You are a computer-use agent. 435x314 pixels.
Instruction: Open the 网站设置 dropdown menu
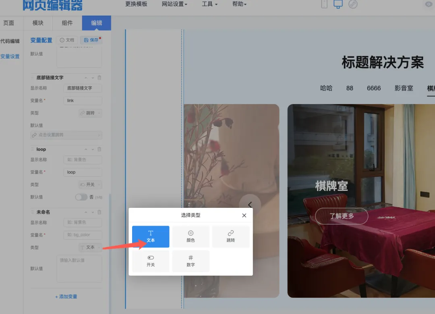tap(174, 4)
